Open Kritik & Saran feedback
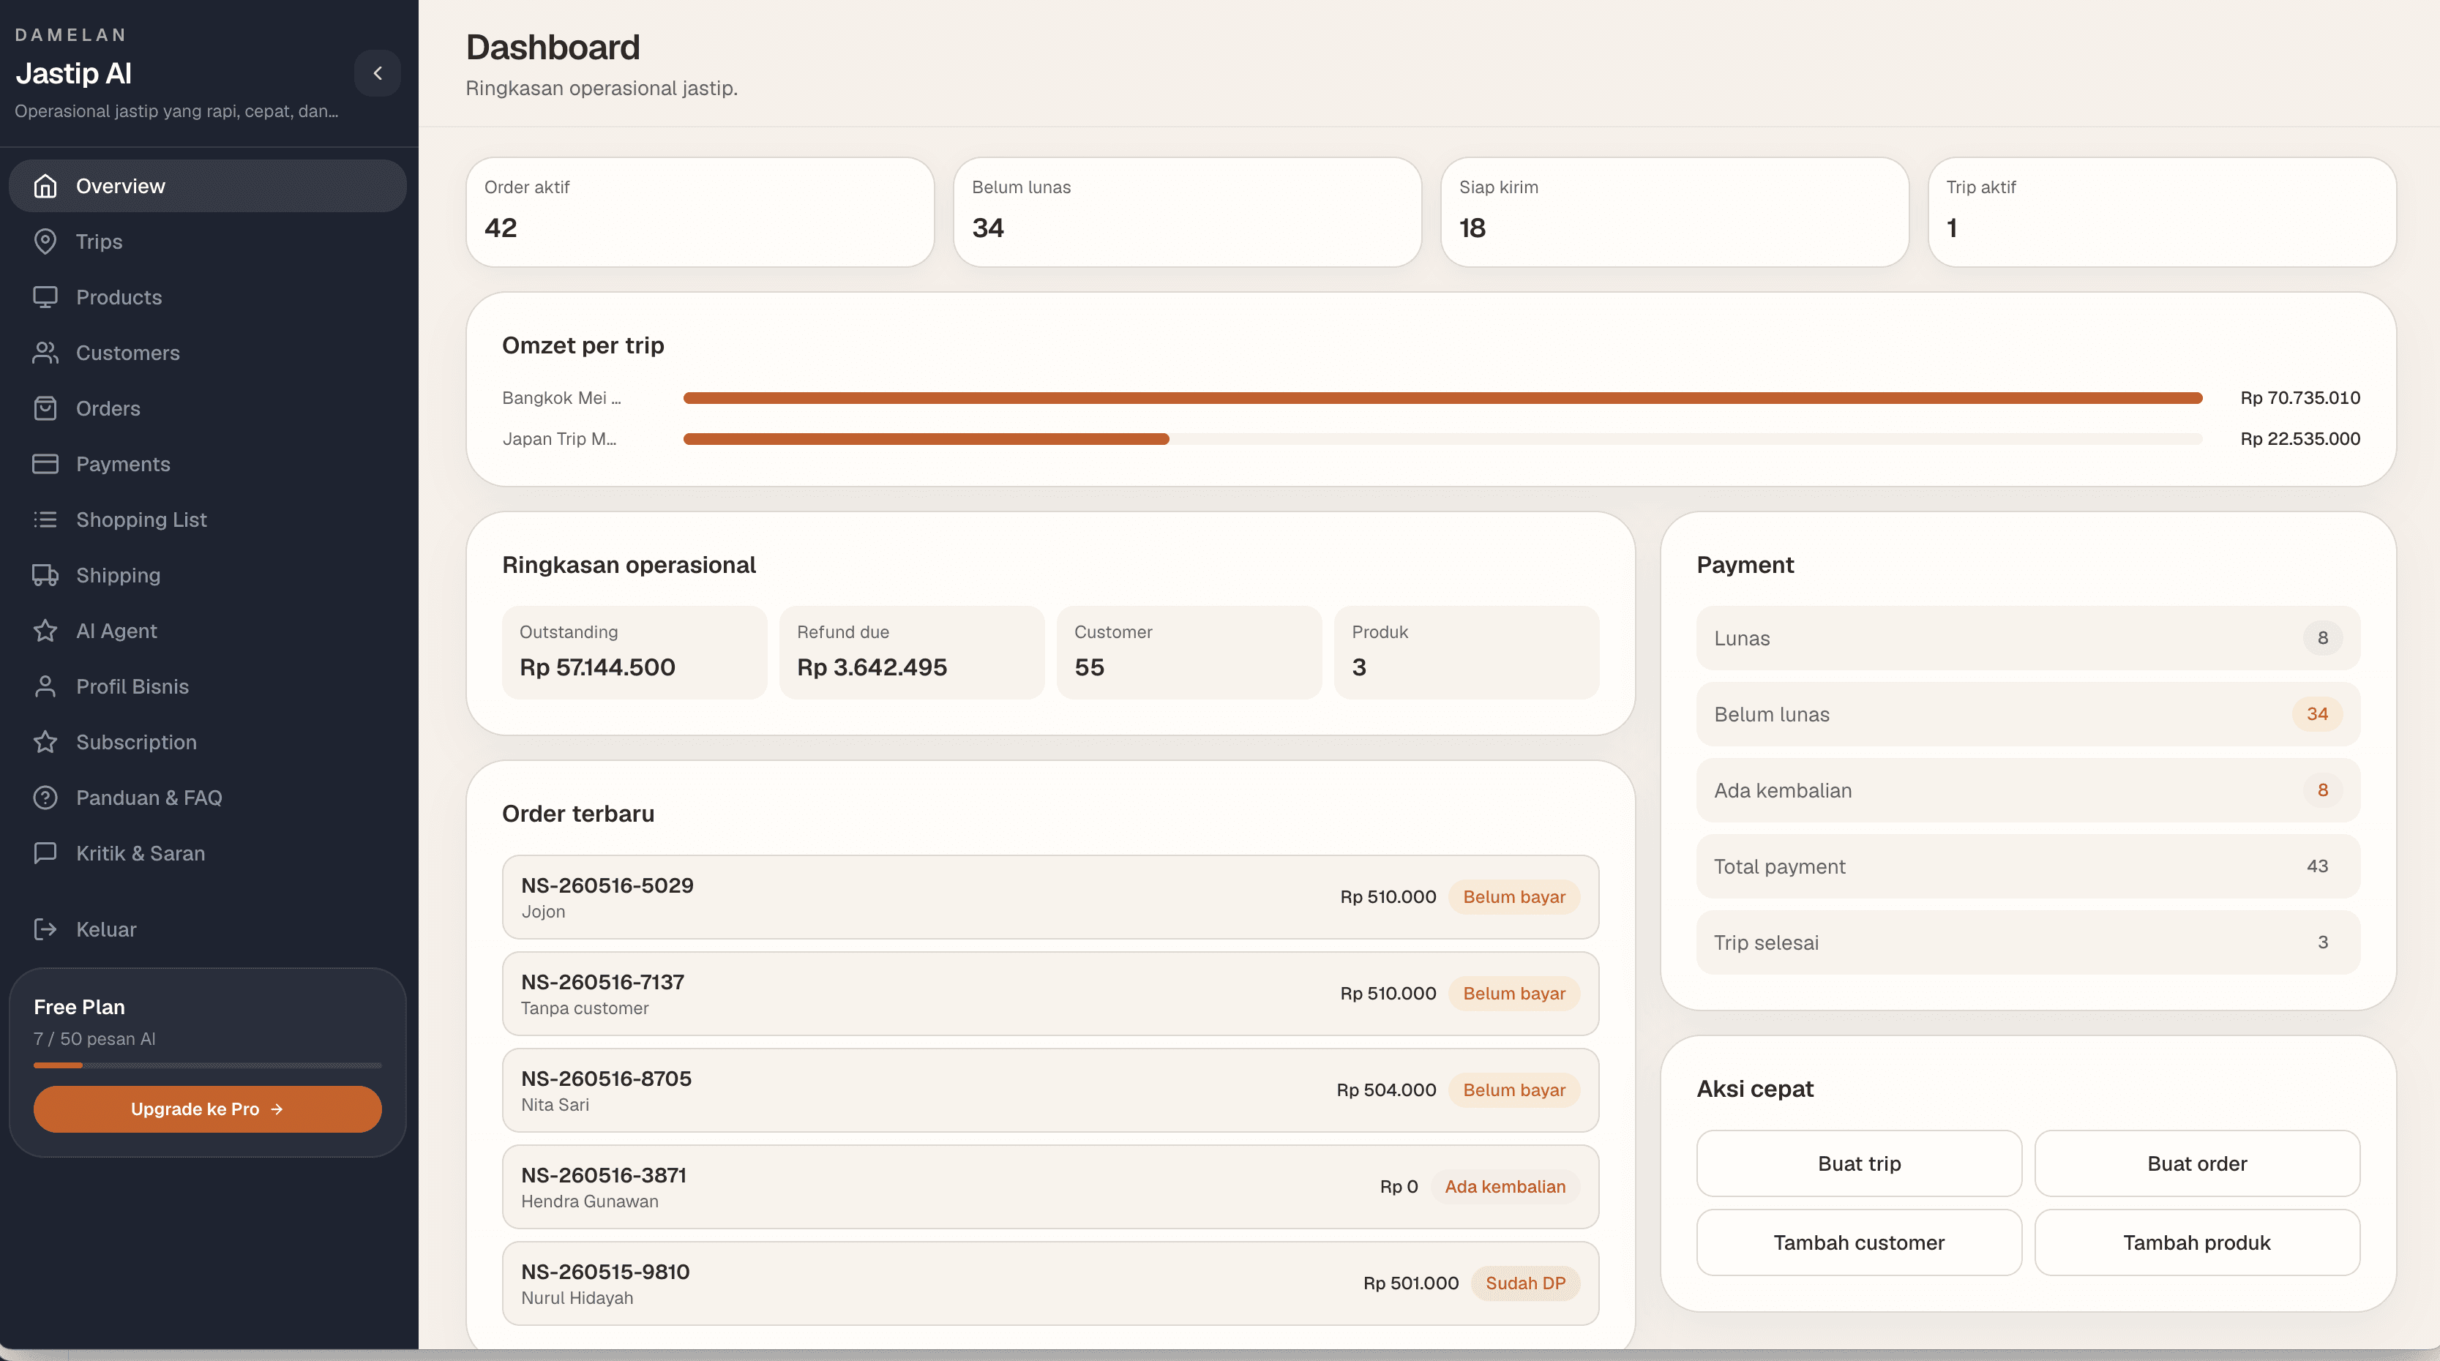2440x1361 pixels. point(207,853)
